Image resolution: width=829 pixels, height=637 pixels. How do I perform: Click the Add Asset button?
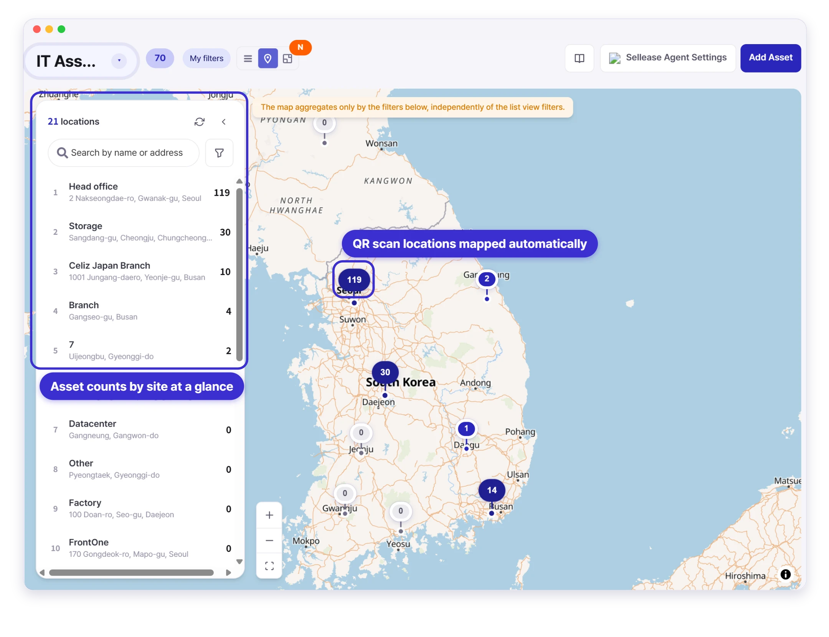[770, 58]
